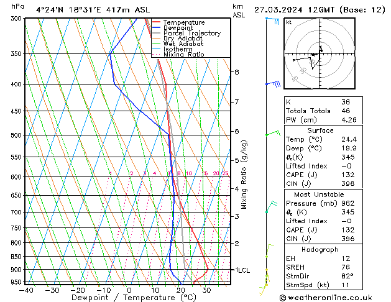
Task: Click the green wind barb at 500 hPa
Action: (273, 133)
